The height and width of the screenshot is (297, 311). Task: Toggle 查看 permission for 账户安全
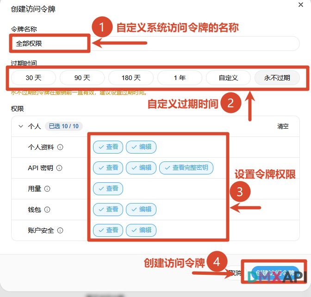tap(108, 230)
